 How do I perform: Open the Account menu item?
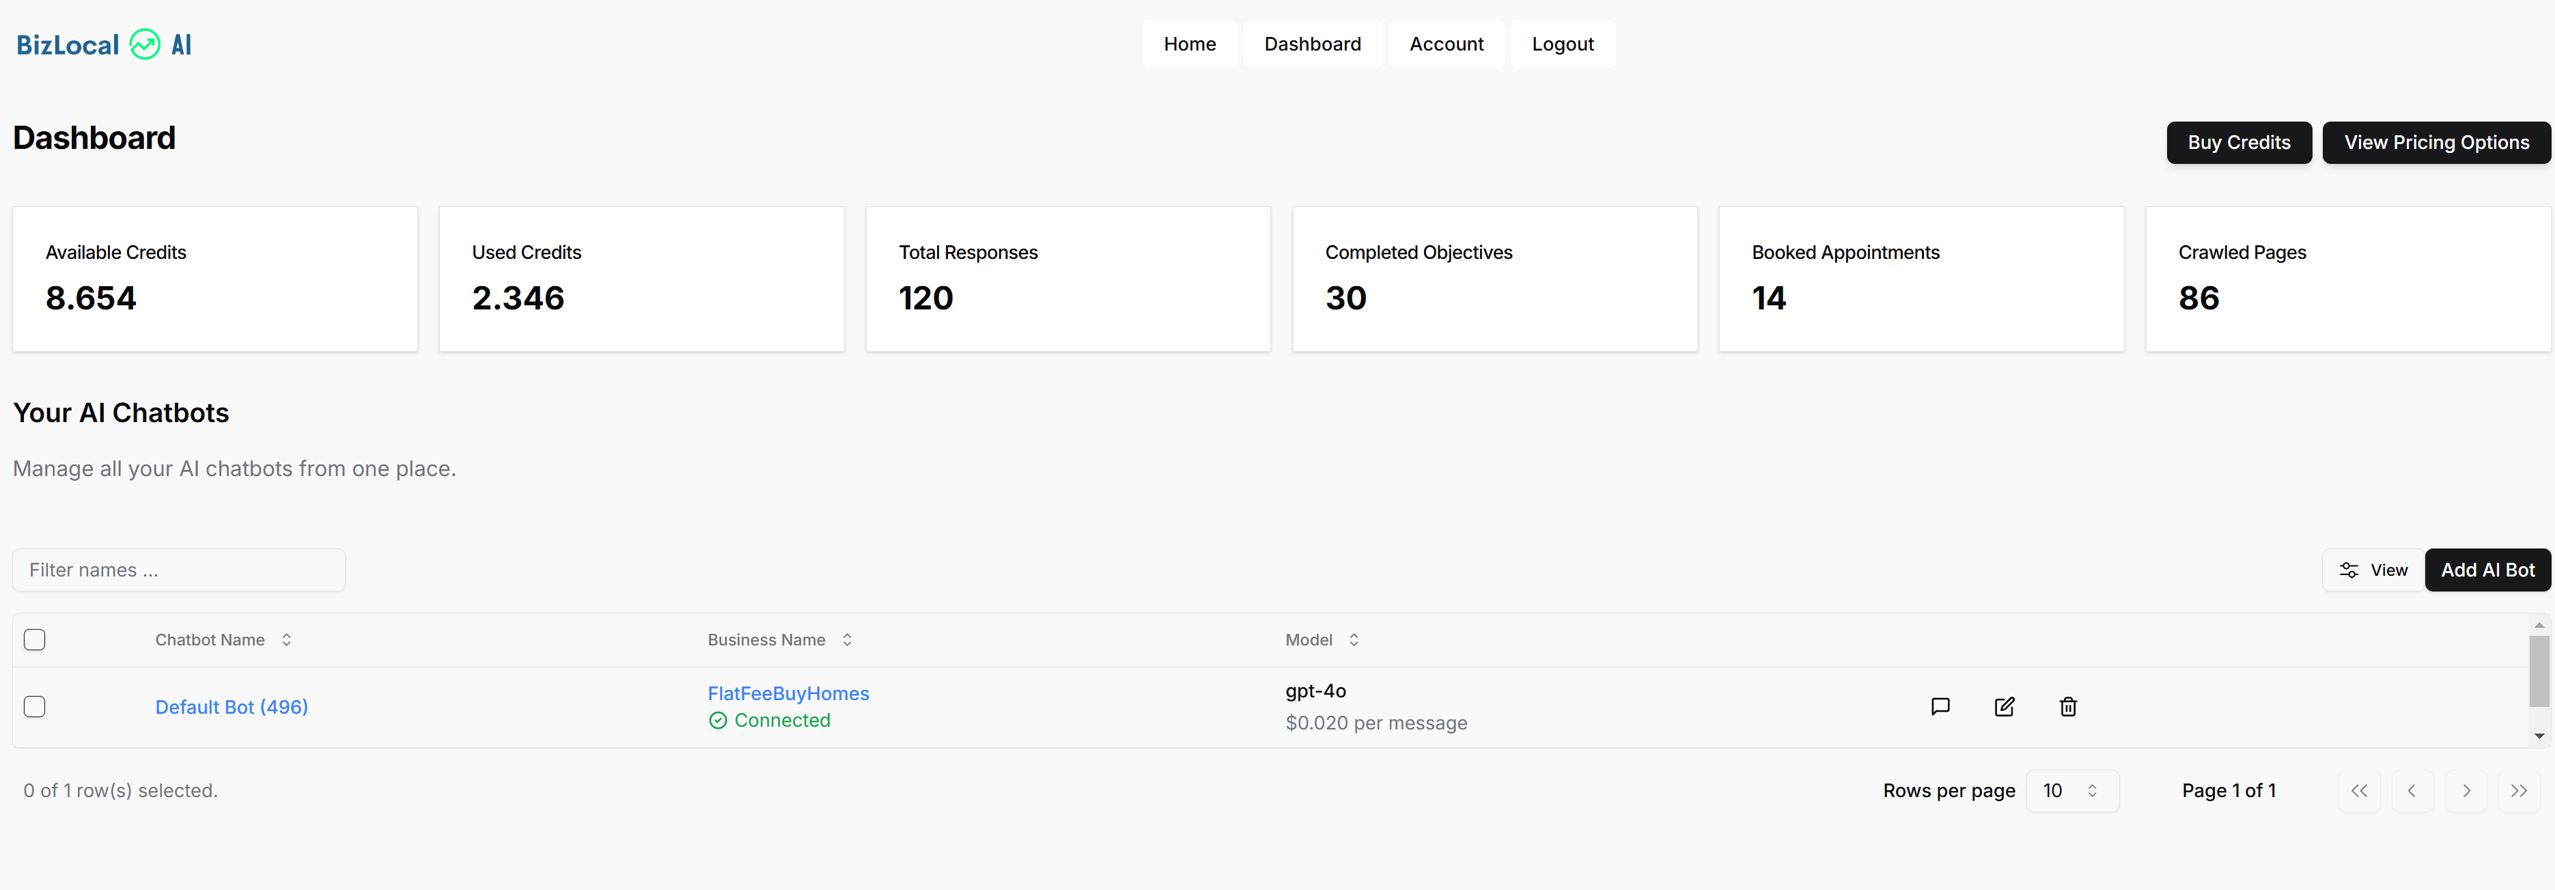tap(1446, 44)
